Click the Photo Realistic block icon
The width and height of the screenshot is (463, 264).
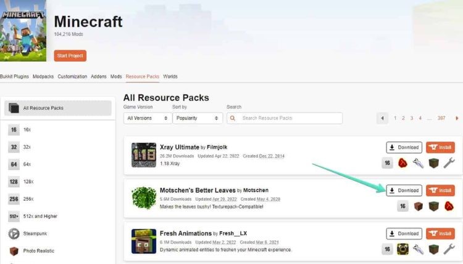coord(14,251)
